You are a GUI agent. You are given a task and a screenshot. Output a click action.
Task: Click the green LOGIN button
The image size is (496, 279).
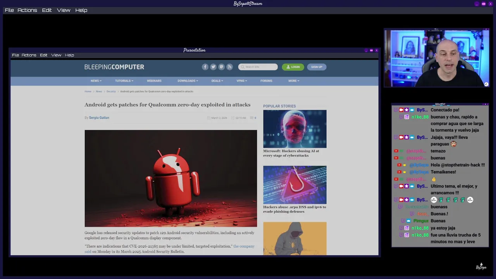(293, 67)
